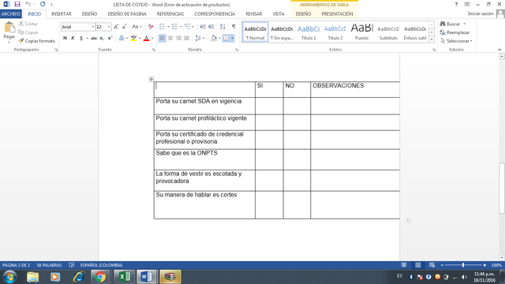Image resolution: width=505 pixels, height=284 pixels.
Task: Open the borders dropdown arrow
Action: coord(232,38)
